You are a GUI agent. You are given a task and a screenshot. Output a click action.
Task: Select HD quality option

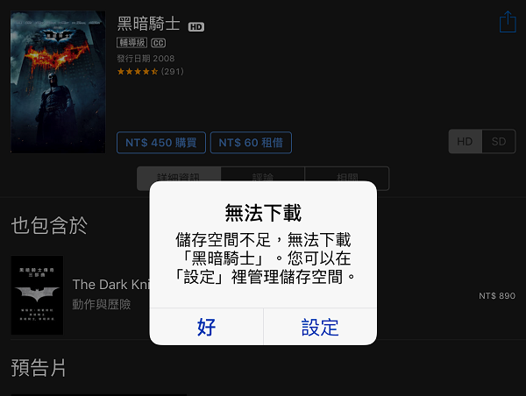[x=466, y=142]
